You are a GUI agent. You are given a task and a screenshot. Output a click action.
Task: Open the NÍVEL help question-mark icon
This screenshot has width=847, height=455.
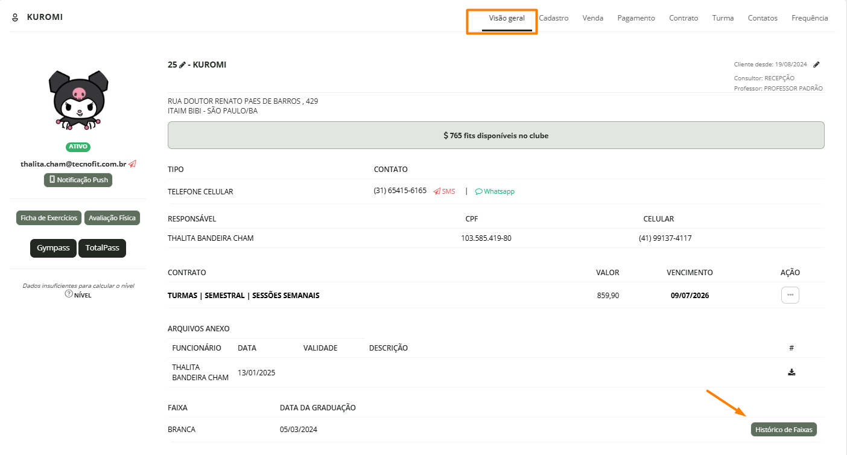(x=69, y=294)
